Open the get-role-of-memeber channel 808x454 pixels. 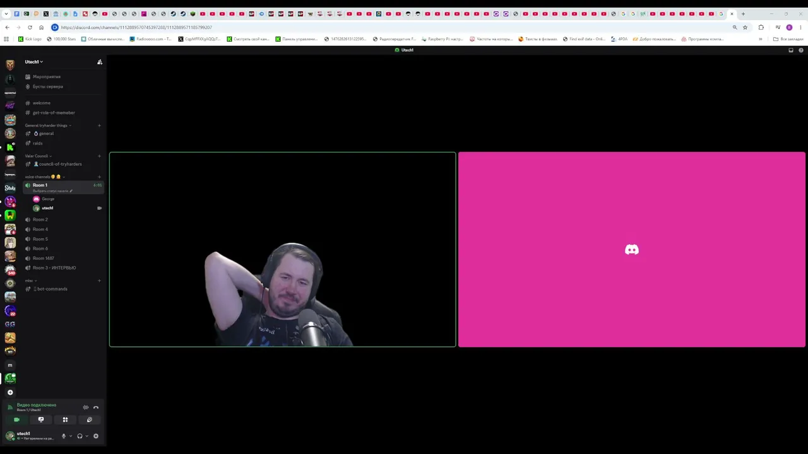coord(50,113)
